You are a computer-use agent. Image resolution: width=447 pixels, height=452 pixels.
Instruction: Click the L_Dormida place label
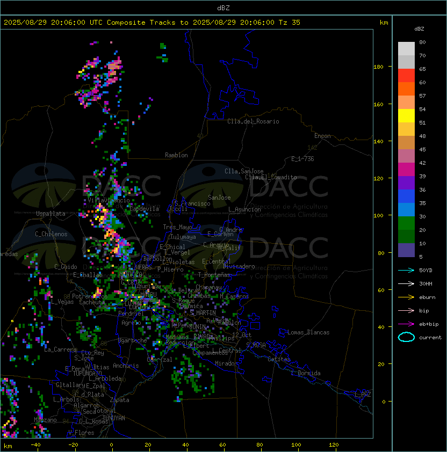[x=306, y=373]
